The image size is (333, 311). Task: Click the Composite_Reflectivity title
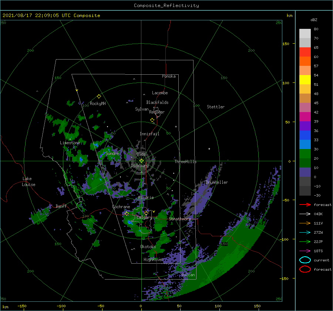166,6
